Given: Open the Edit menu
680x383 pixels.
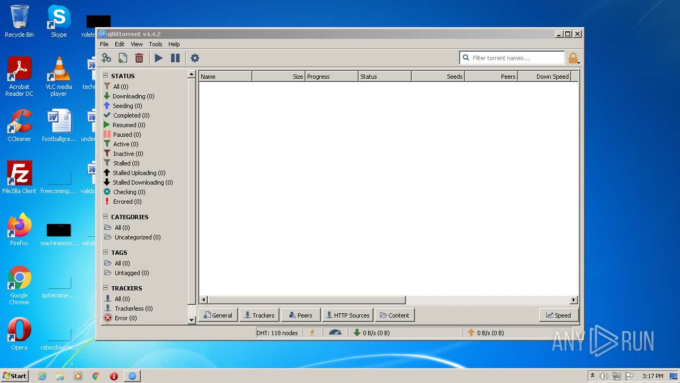Looking at the screenshot, I should 120,44.
